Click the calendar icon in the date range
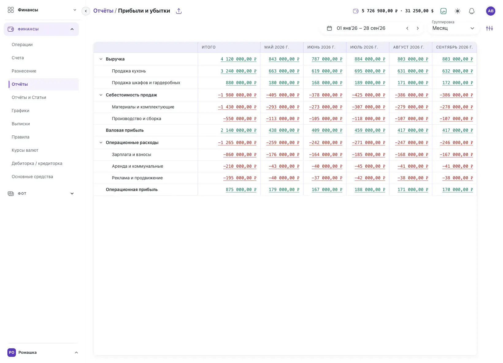 pyautogui.click(x=329, y=28)
